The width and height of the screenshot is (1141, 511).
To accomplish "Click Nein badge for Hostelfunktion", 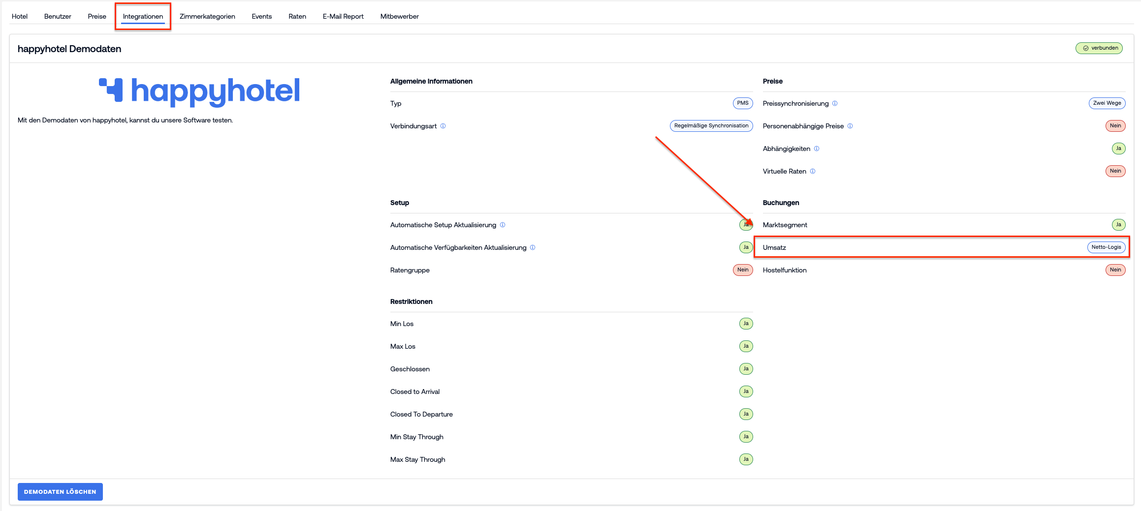I will 1115,270.
